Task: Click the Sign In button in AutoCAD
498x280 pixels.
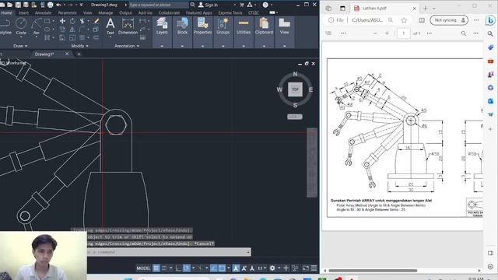Action: (x=209, y=5)
